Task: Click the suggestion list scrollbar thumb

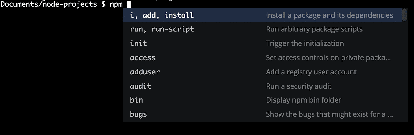Action: click(405, 15)
